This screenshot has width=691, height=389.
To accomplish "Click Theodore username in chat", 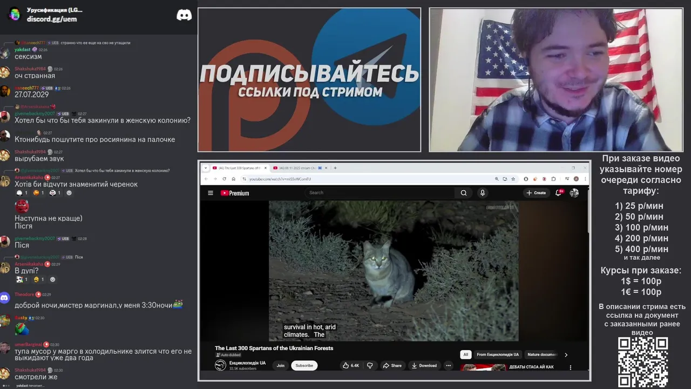I will tap(24, 294).
